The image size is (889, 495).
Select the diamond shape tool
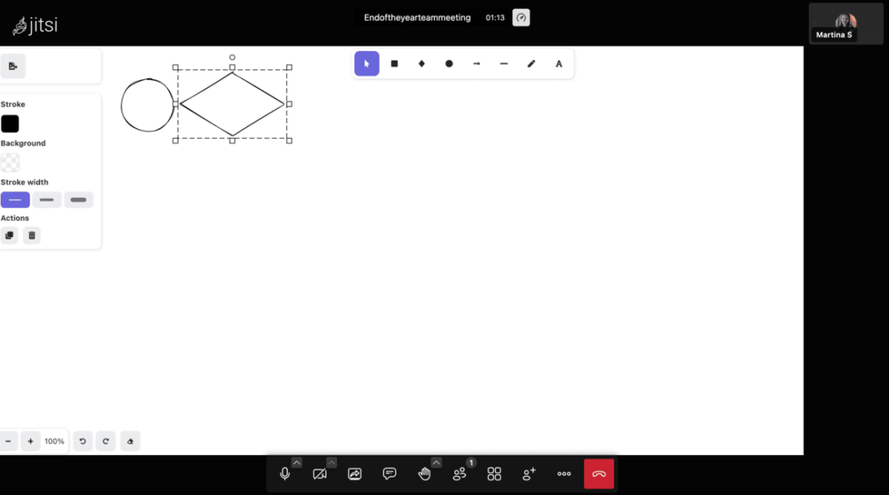pyautogui.click(x=421, y=63)
